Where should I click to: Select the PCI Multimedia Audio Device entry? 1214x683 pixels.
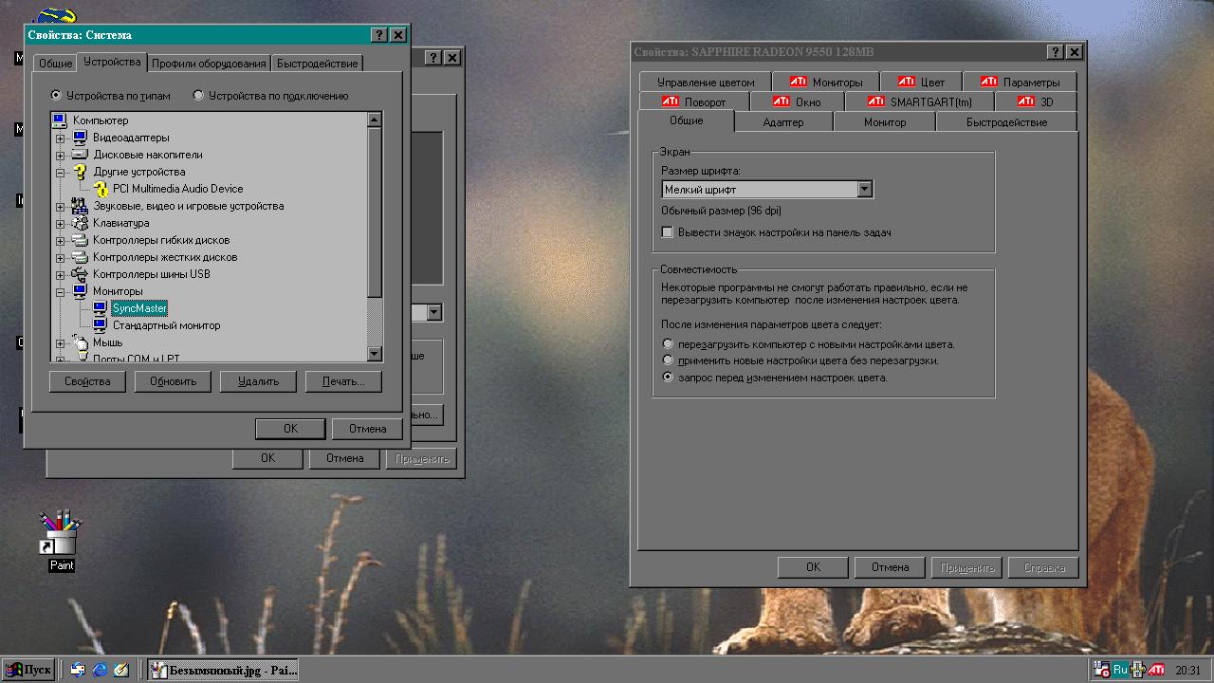coord(177,189)
